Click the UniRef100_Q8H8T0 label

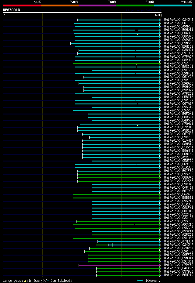coord(179,144)
